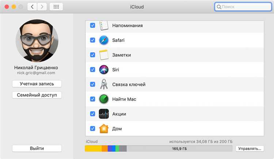The width and height of the screenshot is (274, 159).
Task: Click the orange segment of storage bar
Action: click(105, 148)
